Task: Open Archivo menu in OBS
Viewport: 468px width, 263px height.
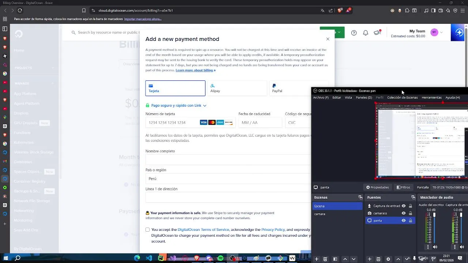Action: click(321, 98)
